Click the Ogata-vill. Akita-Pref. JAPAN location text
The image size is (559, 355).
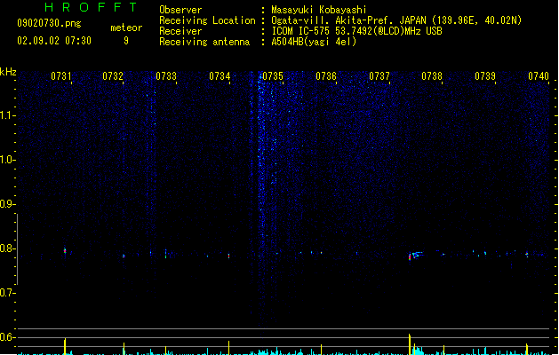click(396, 20)
